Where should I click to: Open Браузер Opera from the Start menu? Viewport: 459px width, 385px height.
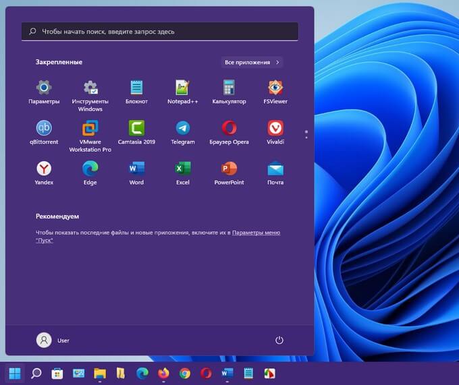pyautogui.click(x=229, y=132)
